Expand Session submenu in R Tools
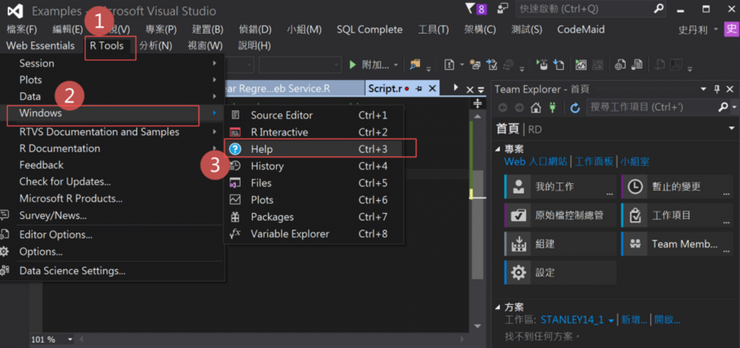The width and height of the screenshot is (740, 348). [x=112, y=64]
